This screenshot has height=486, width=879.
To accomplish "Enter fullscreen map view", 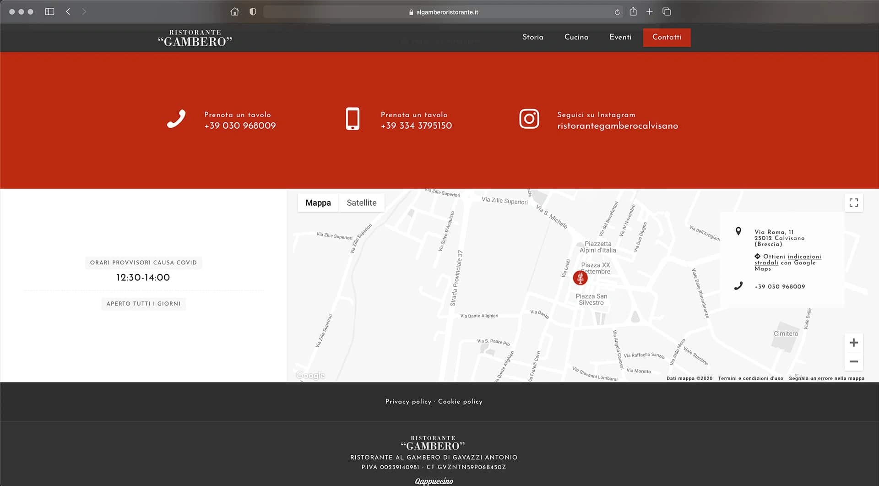I will click(x=854, y=202).
